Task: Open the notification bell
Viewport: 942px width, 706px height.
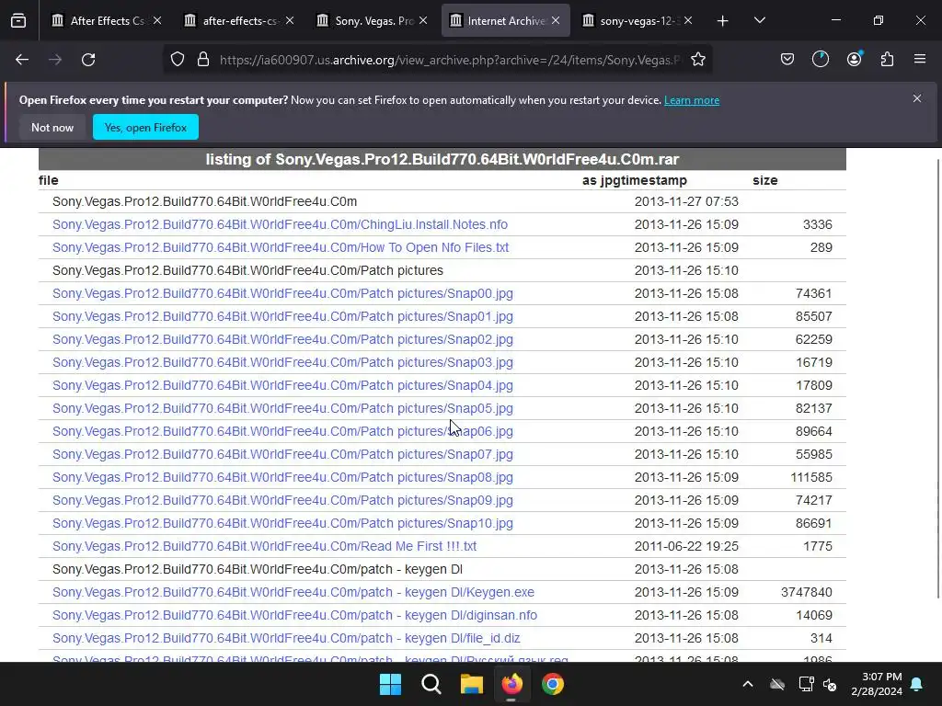Action: click(917, 684)
